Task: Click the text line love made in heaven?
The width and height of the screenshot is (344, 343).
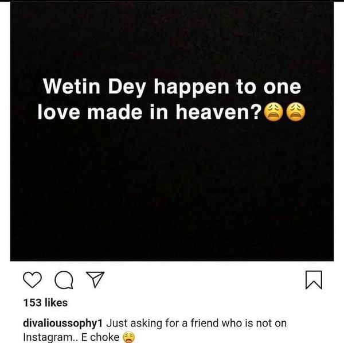Action: tap(150, 112)
